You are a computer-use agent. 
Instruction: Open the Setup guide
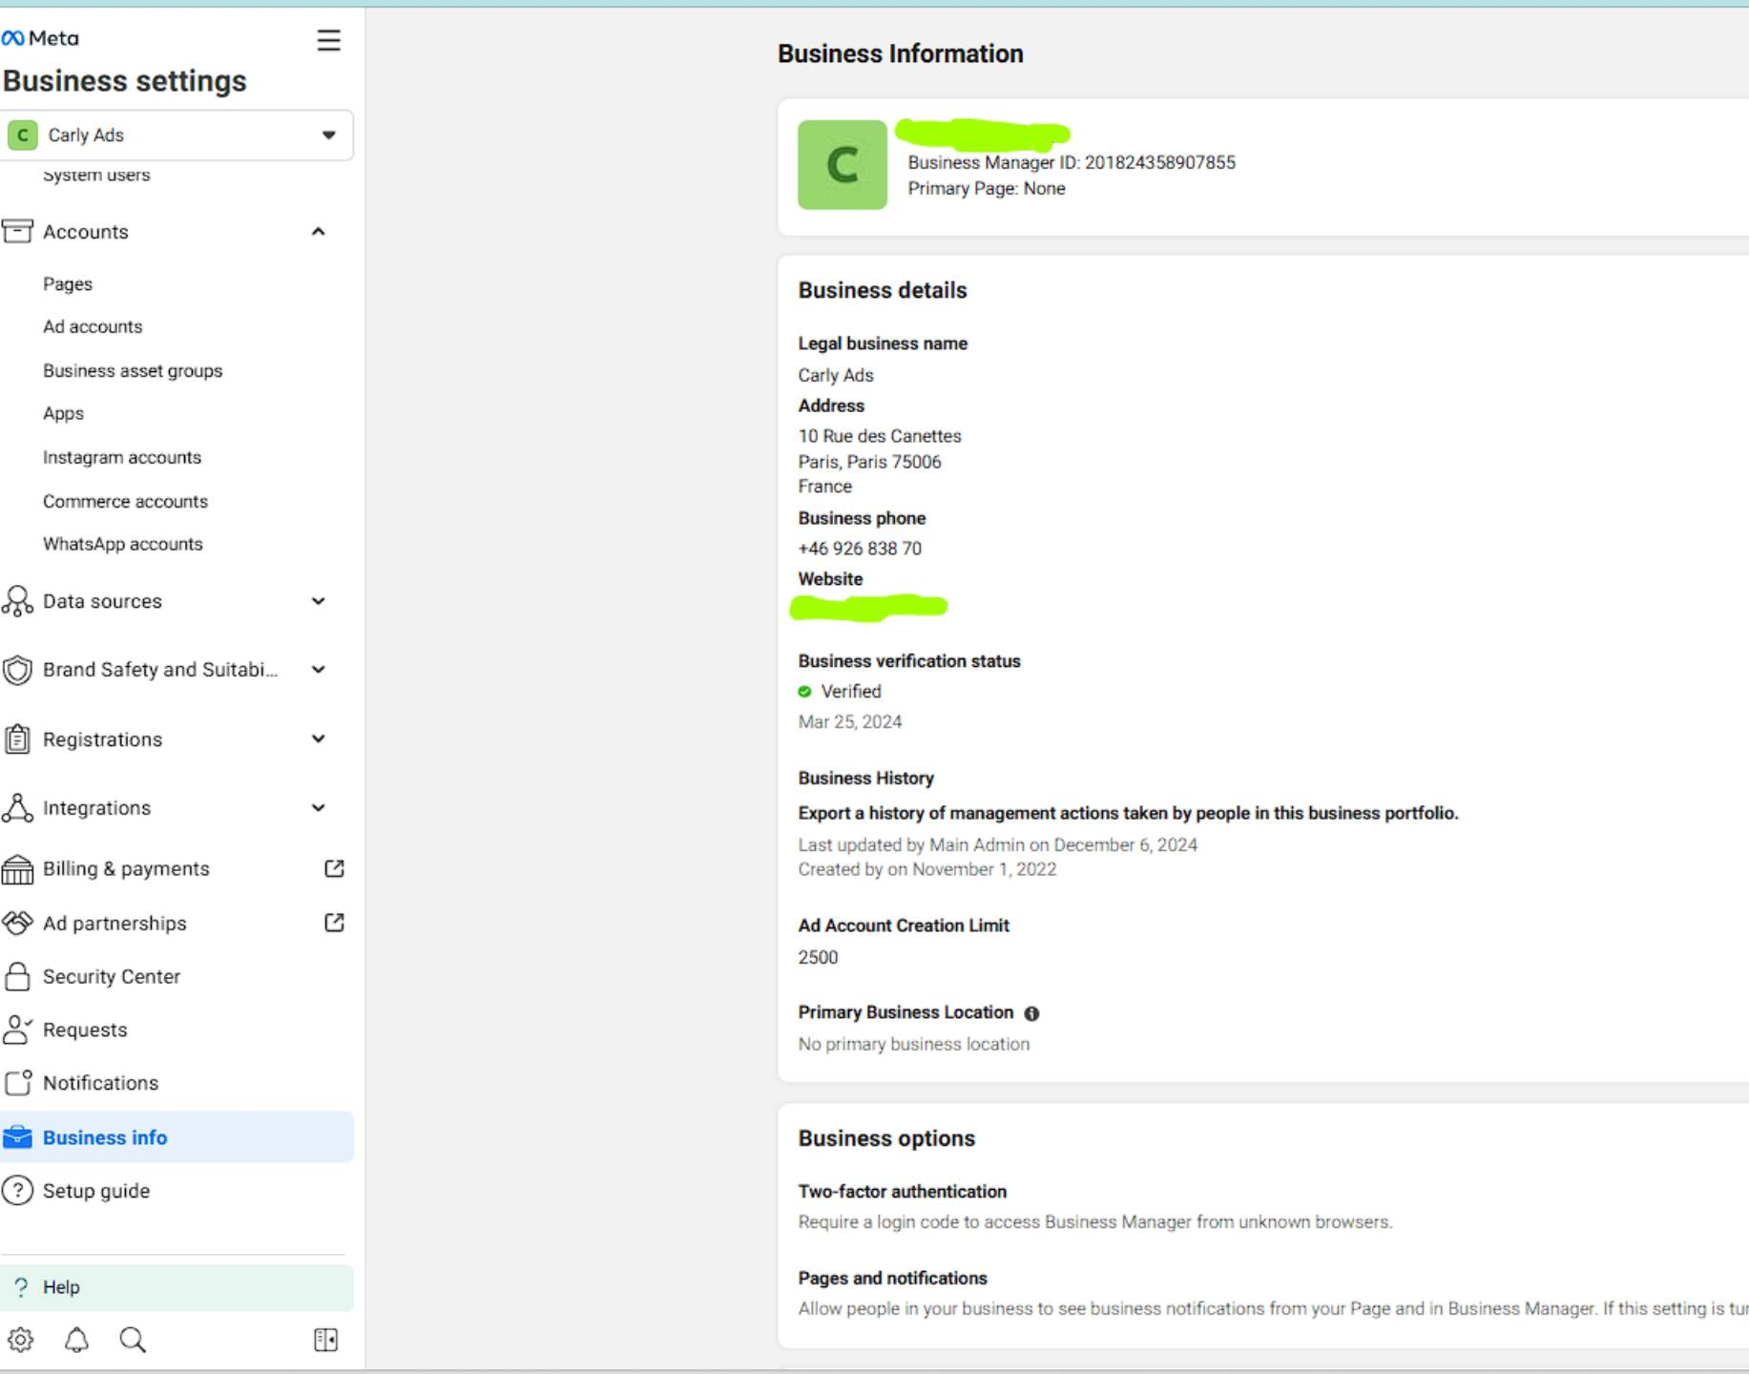pos(96,1191)
